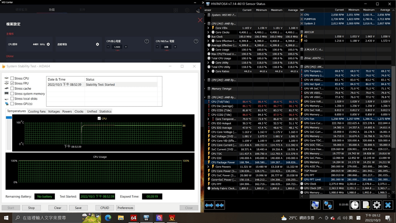Open Game Boost gear settings in MSI Center

[x=97, y=44]
